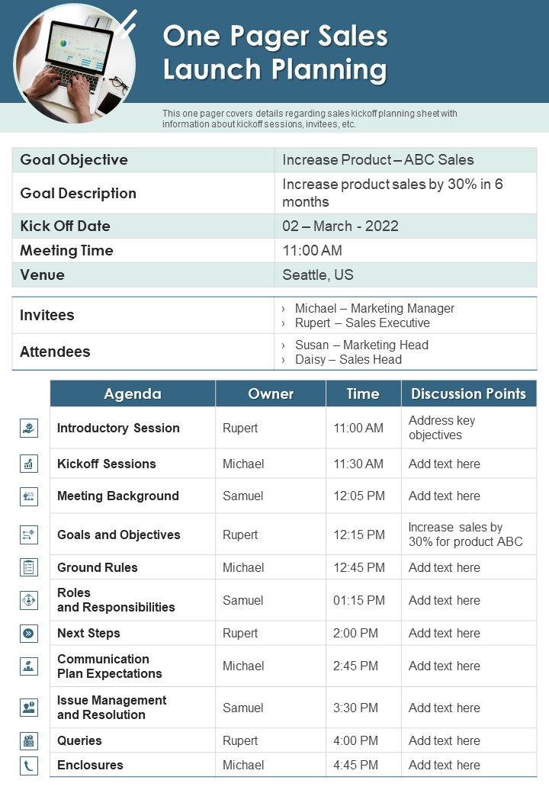549x793 pixels.
Task: Click the Venue value Seattle, US
Action: coord(318,274)
